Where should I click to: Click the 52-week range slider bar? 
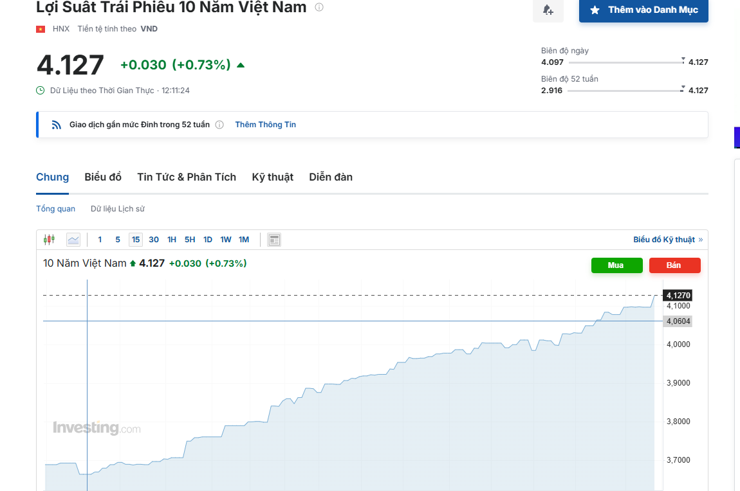[623, 91]
